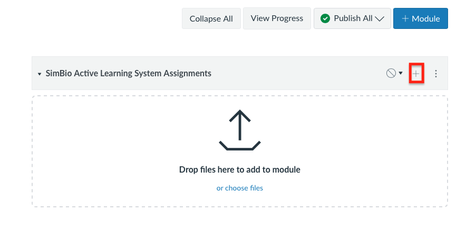Expand the Publish All chevron dropdown
This screenshot has width=466, height=231.
[381, 18]
